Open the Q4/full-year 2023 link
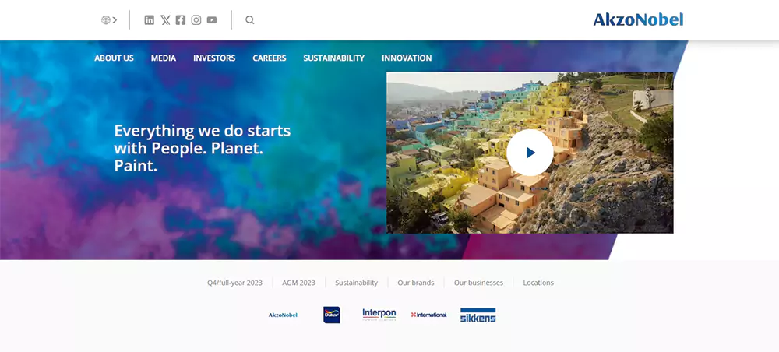The width and height of the screenshot is (779, 352). [x=234, y=283]
